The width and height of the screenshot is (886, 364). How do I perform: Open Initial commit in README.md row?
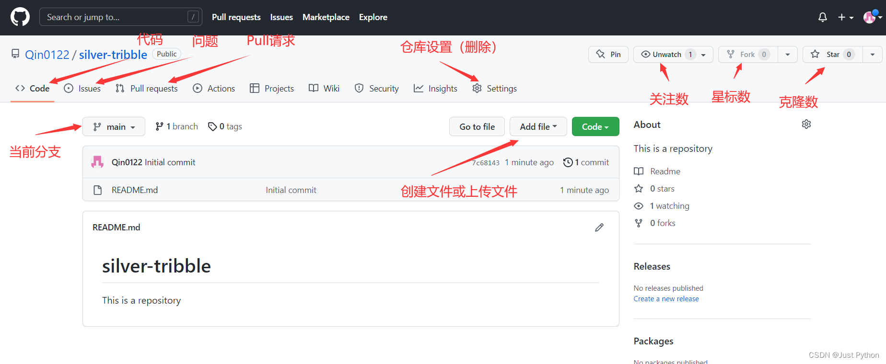point(291,190)
